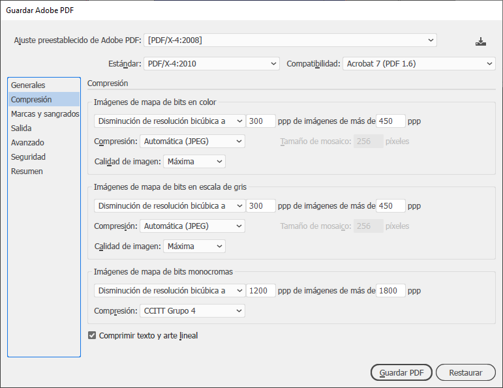
Task: Click the save preset download icon
Action: (x=481, y=41)
